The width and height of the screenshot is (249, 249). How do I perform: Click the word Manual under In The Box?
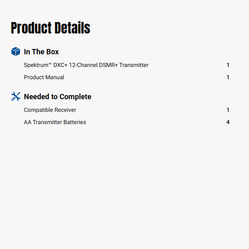[x=55, y=77]
